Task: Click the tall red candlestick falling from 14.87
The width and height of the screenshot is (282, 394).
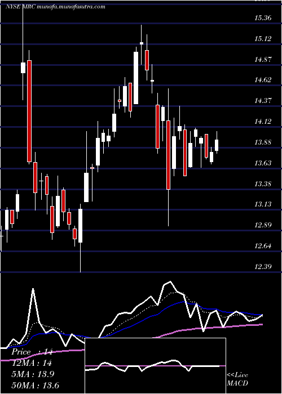Action: coord(29,111)
